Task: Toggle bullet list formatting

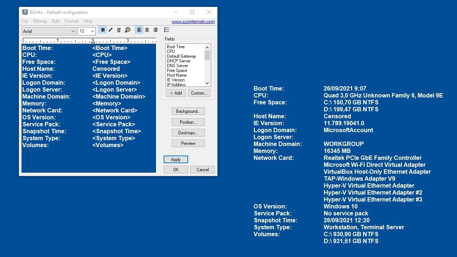Action: (x=167, y=30)
